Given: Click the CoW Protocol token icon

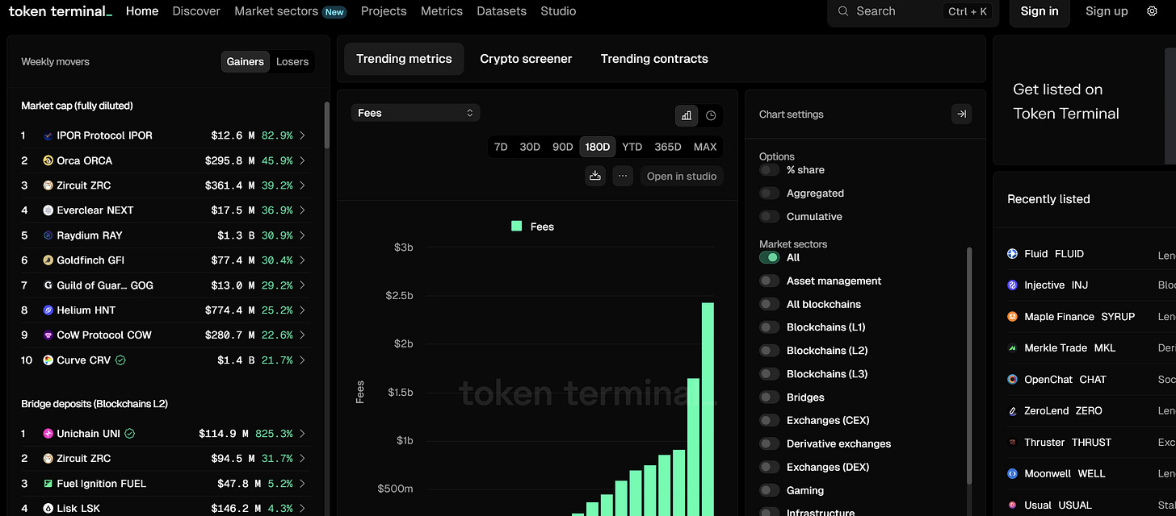Looking at the screenshot, I should (48, 335).
